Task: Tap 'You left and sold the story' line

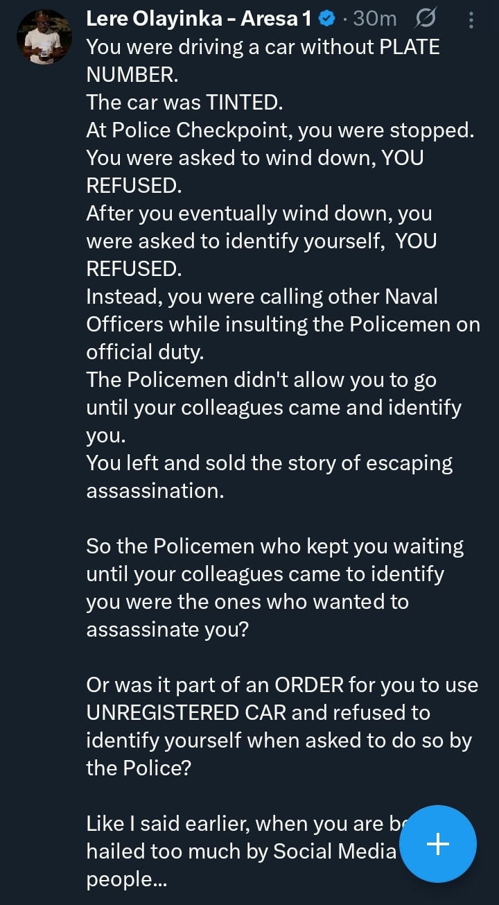Action: tap(269, 463)
